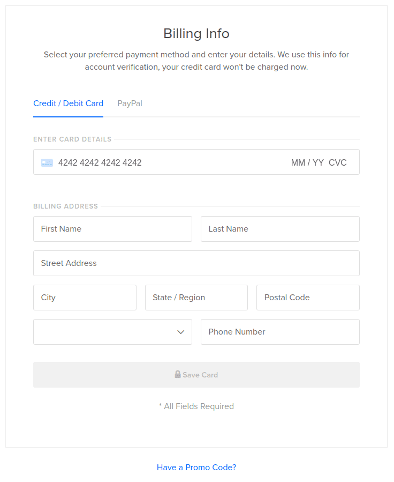
Task: Select the City input box
Action: click(85, 298)
